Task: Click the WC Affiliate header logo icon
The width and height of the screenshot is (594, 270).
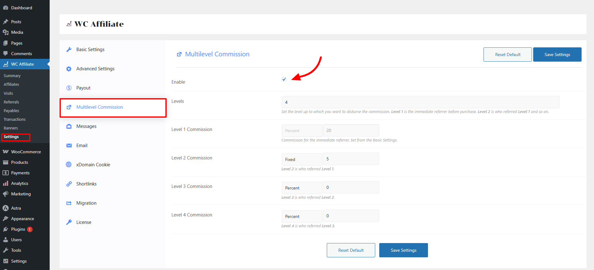Action: pyautogui.click(x=69, y=24)
